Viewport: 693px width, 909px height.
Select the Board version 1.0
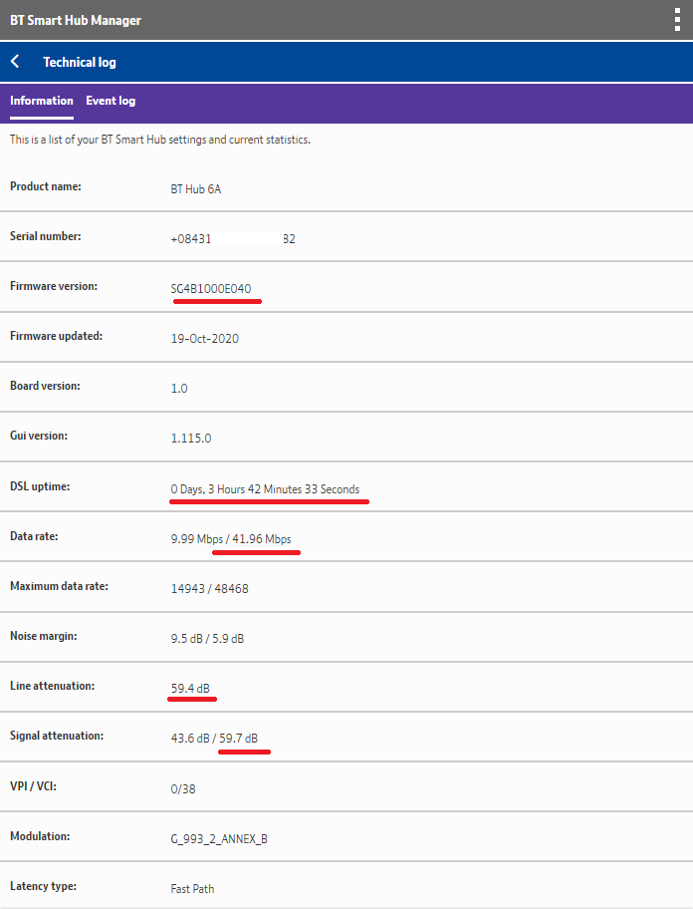point(177,388)
